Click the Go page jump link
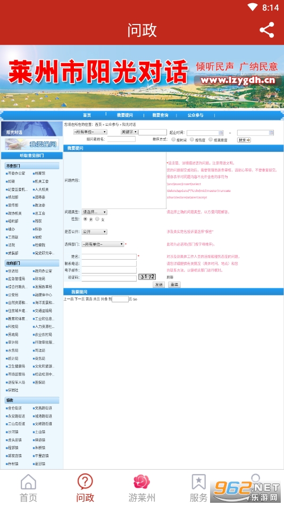This screenshot has height=506, width=284. pos(135,299)
